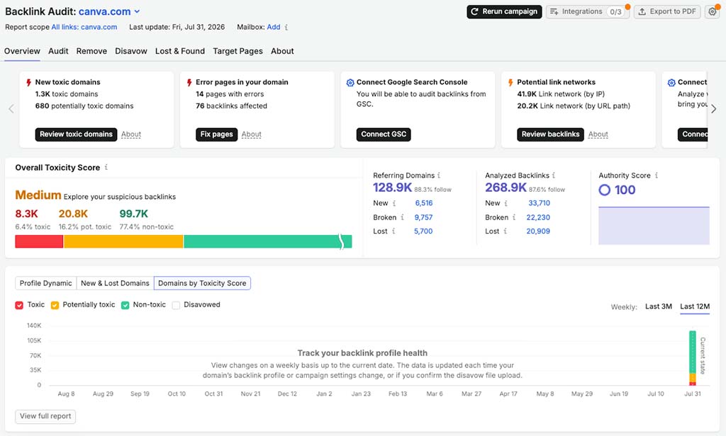Open the Remove tab
Image resolution: width=726 pixels, height=436 pixels.
point(91,51)
